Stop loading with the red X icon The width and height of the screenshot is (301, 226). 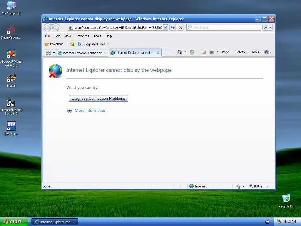[x=180, y=27]
